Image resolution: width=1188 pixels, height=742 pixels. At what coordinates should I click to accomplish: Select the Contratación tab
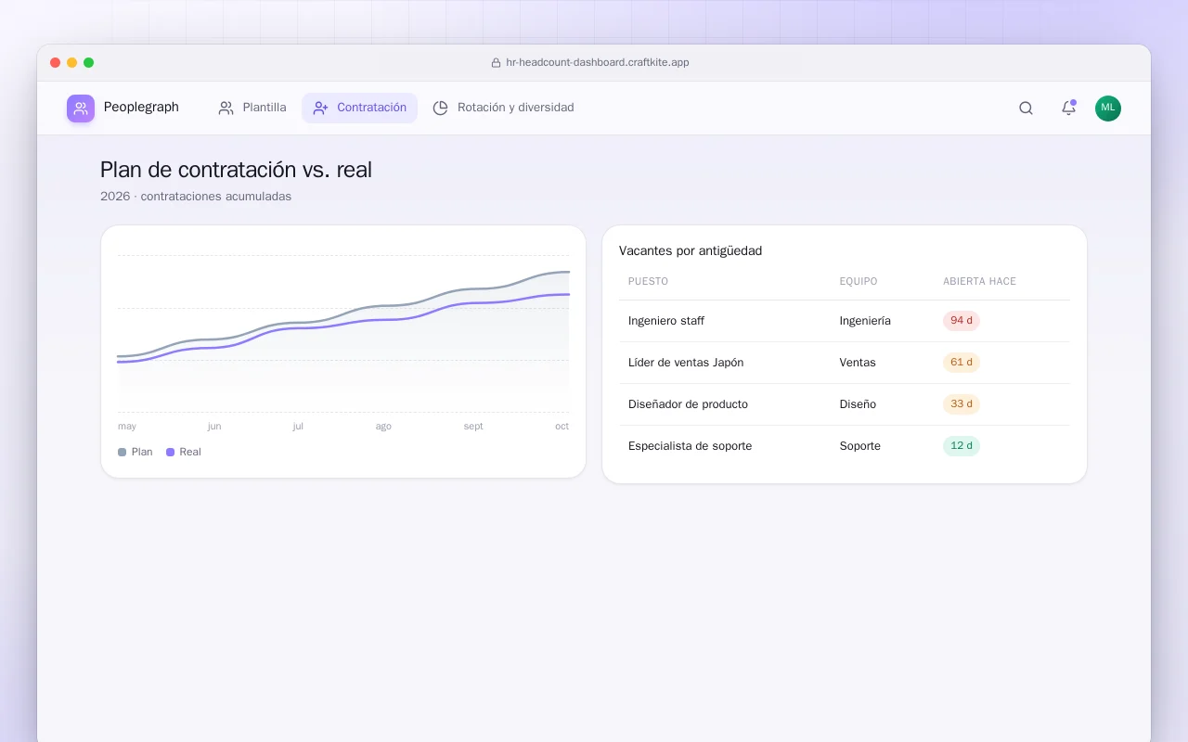[360, 108]
